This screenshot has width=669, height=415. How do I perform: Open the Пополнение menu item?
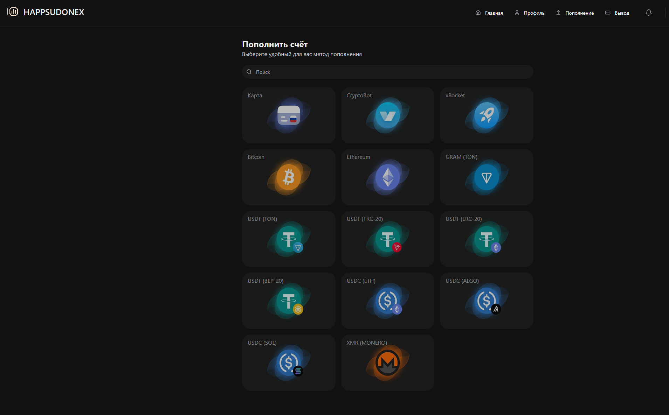575,13
